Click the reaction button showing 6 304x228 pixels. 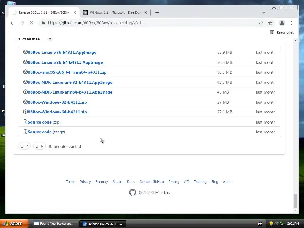tap(39, 146)
